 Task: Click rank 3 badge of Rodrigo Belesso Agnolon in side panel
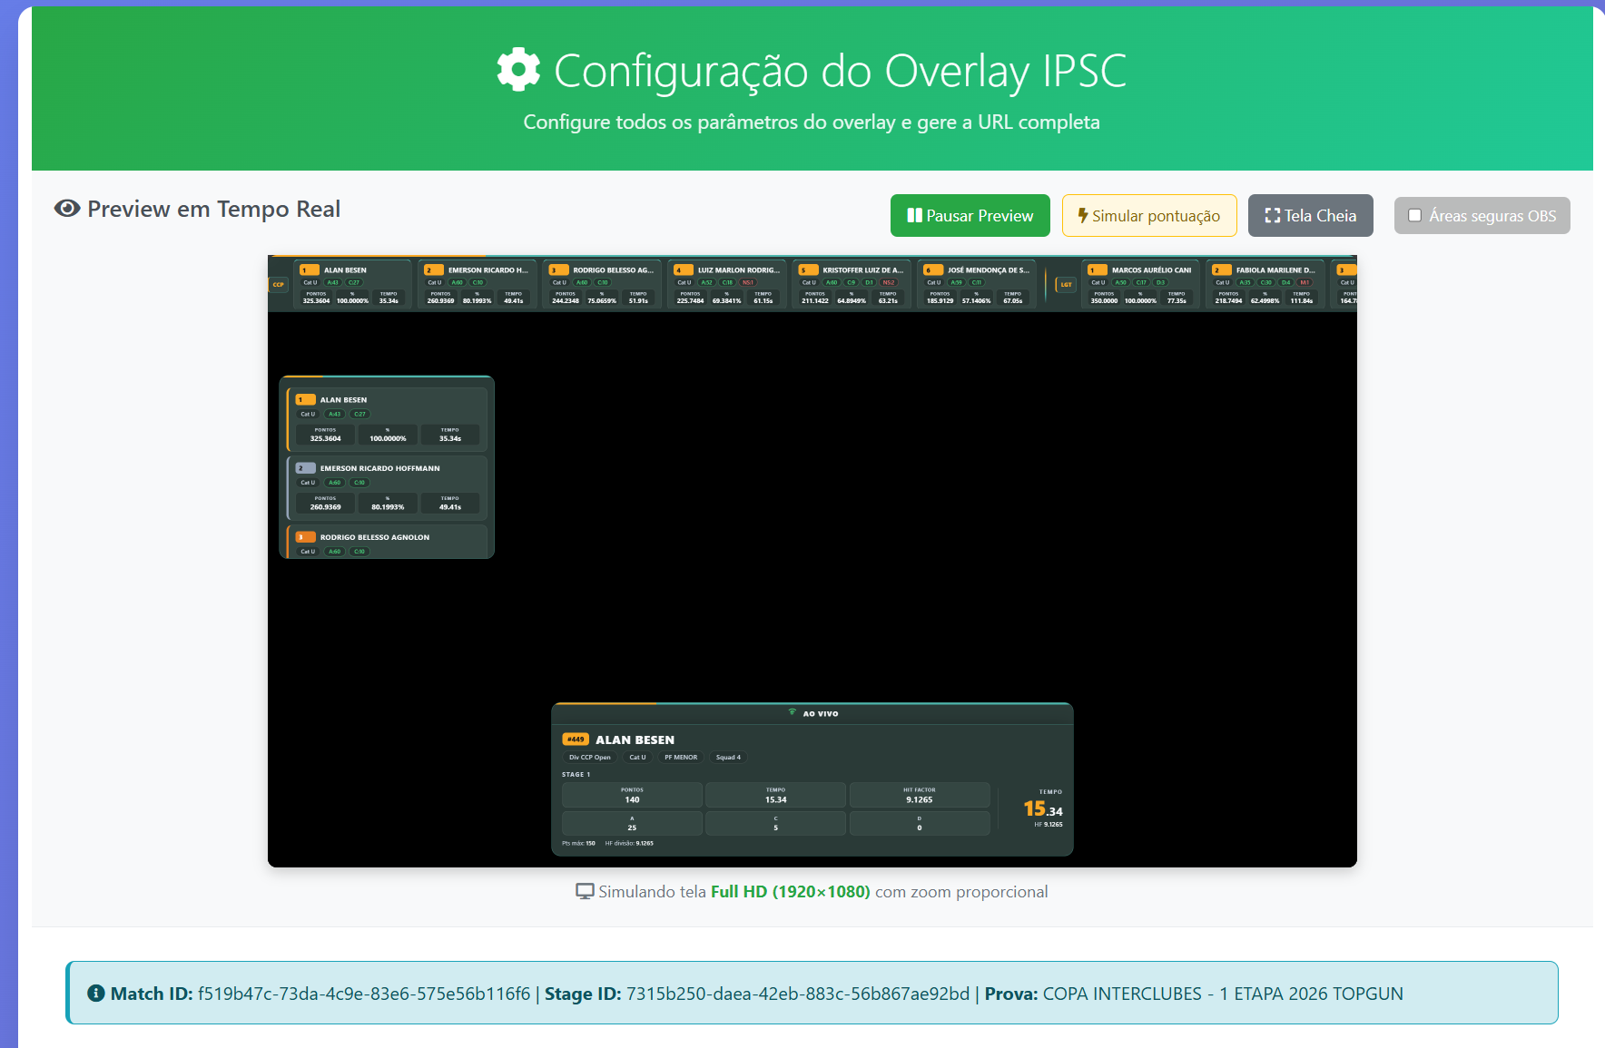(305, 537)
